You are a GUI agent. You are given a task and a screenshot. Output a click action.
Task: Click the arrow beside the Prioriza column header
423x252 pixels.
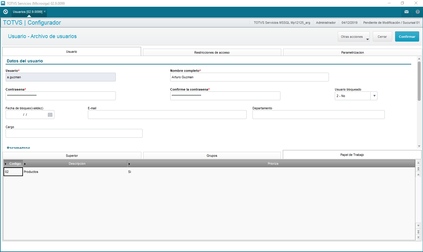[129, 164]
